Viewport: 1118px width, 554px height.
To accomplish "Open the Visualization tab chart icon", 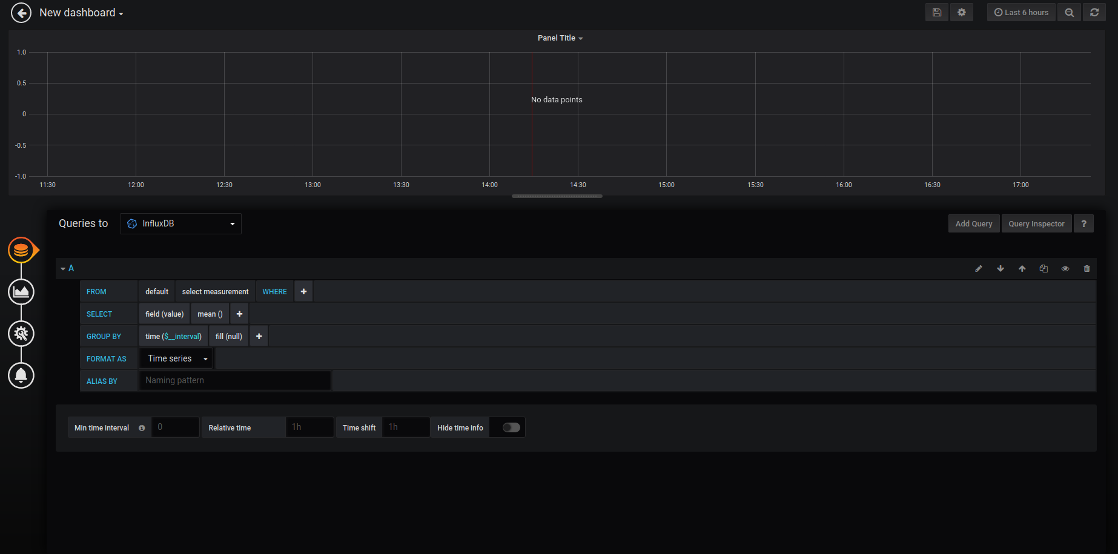I will tap(21, 292).
